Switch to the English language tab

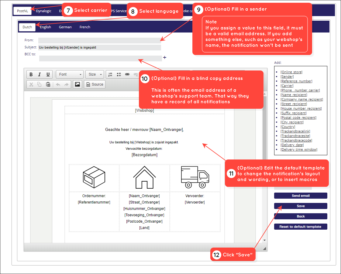[45, 27]
